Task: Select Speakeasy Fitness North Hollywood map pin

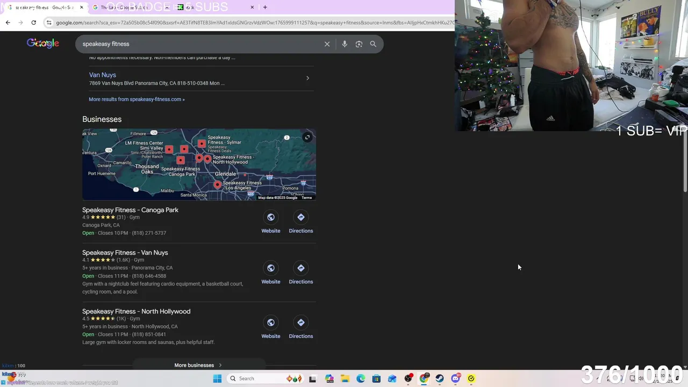Action: coord(207,159)
